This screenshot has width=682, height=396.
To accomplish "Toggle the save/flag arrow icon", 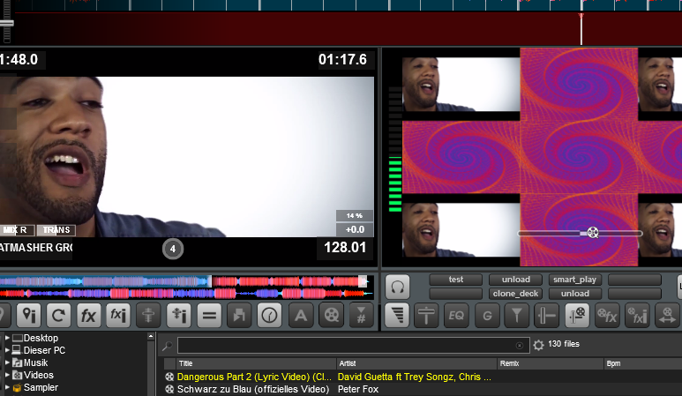I will (x=239, y=315).
